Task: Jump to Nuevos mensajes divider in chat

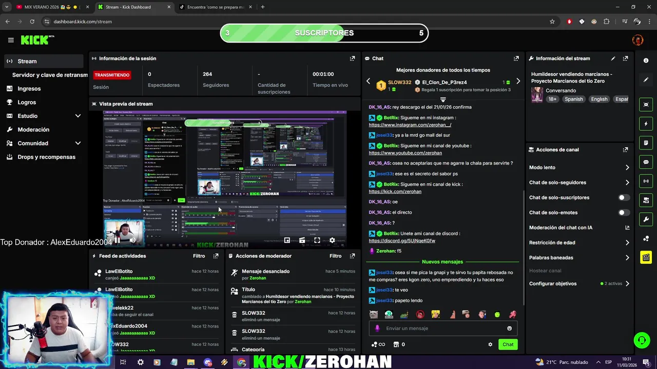Action: (442, 262)
